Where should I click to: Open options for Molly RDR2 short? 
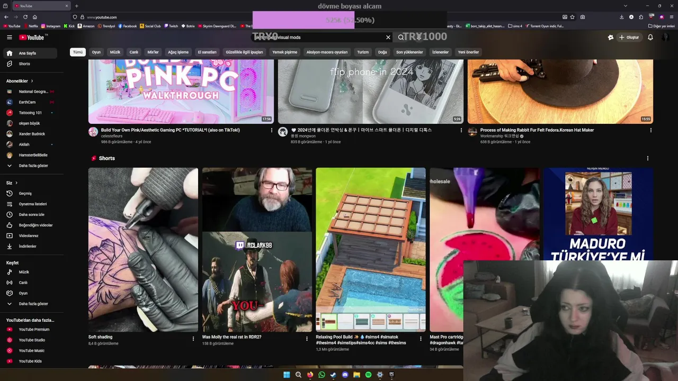point(307,339)
